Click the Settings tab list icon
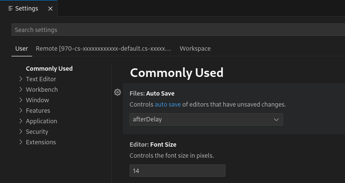 [x=11, y=8]
